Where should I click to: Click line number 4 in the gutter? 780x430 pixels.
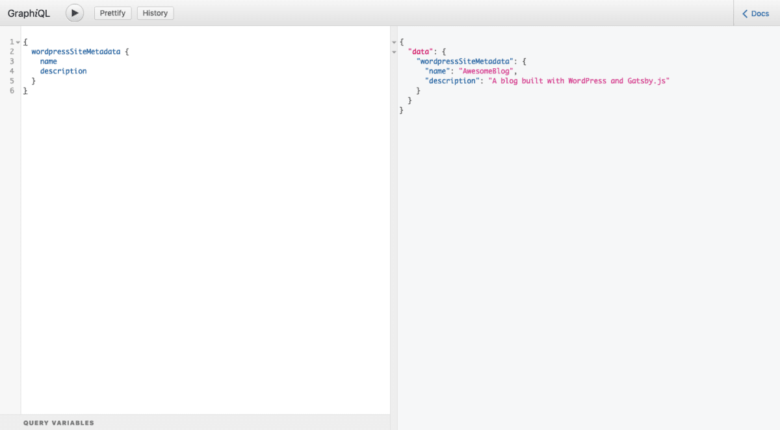tap(12, 71)
